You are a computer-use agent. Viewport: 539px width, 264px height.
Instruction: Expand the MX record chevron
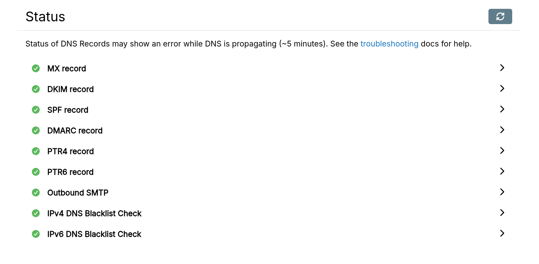(x=502, y=68)
